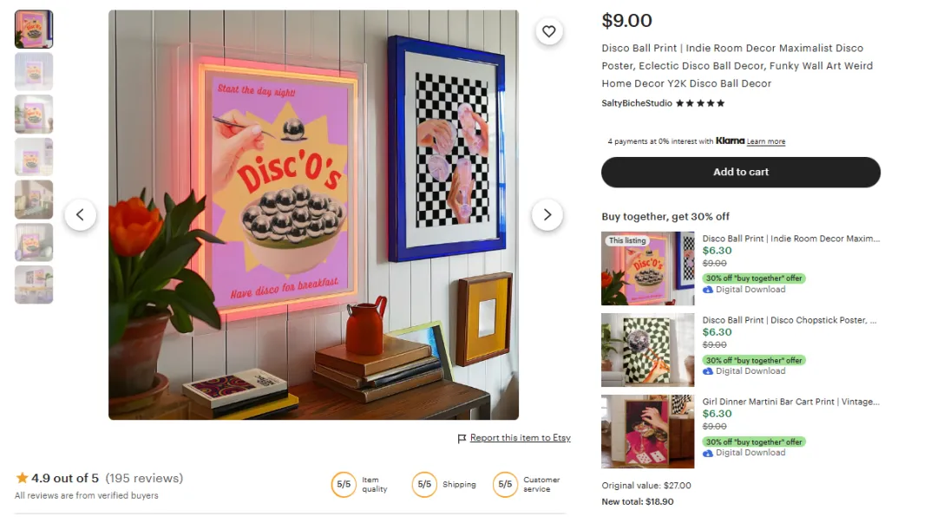Favorite the item with the heart icon

(548, 31)
